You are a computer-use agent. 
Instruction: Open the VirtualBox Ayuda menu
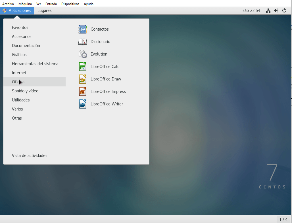click(88, 4)
